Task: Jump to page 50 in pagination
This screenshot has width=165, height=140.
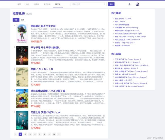Action: (x=54, y=134)
